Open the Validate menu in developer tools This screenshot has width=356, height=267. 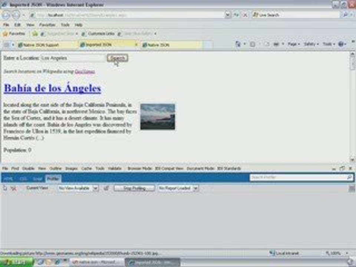115,168
